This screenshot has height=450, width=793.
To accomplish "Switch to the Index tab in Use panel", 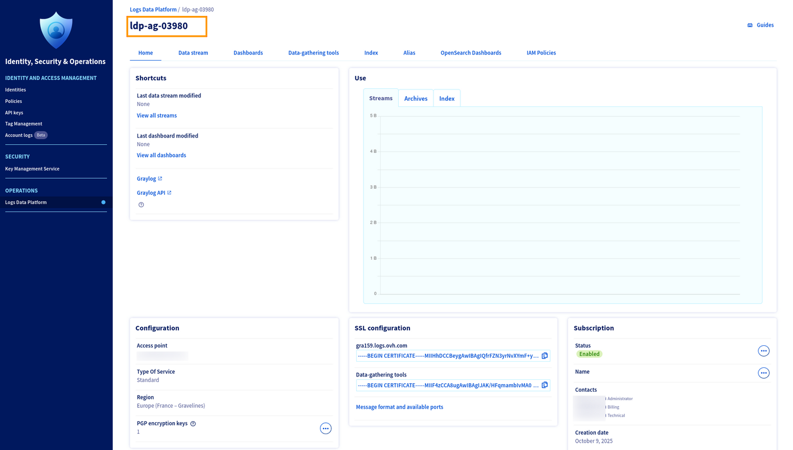I will click(447, 97).
